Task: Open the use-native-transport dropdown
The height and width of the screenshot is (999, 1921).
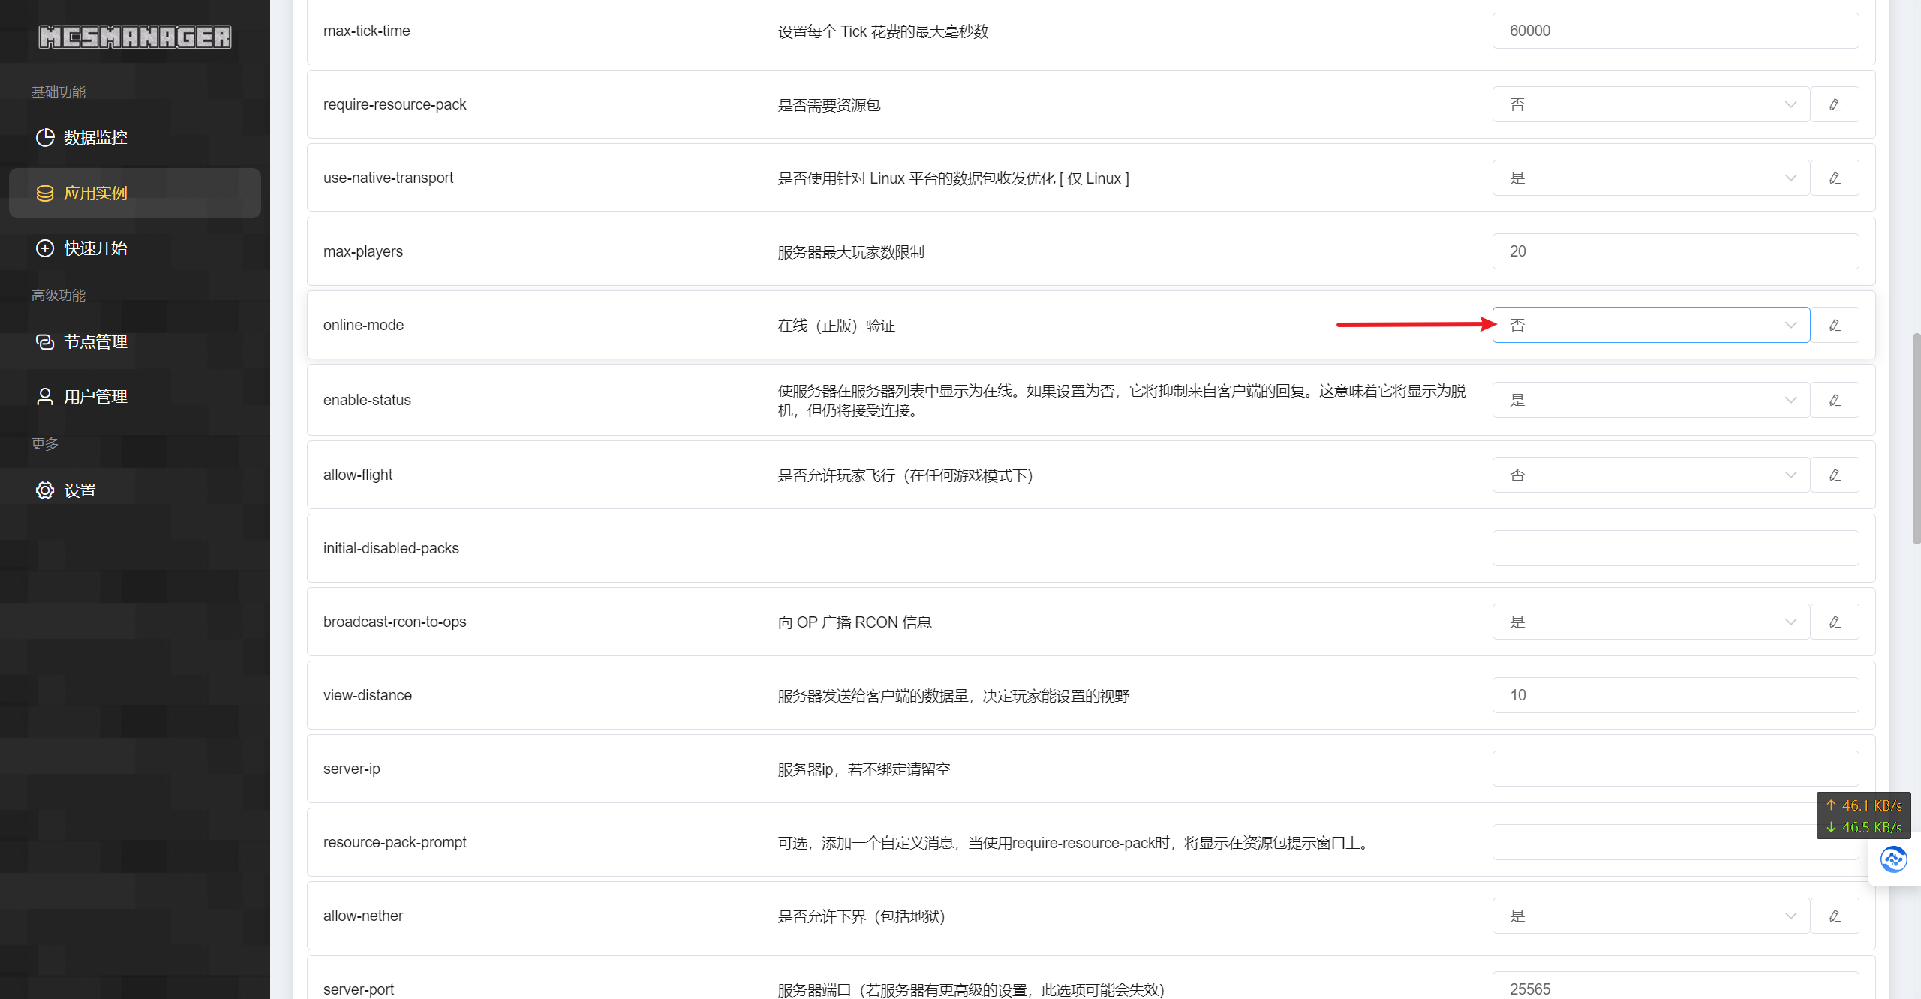Action: [x=1651, y=178]
